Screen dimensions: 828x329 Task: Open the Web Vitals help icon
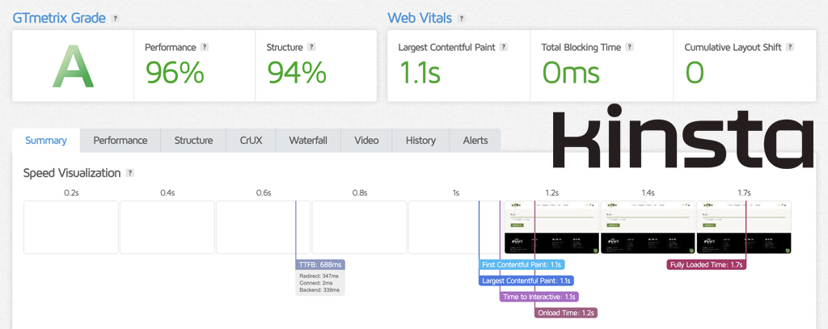pos(462,18)
